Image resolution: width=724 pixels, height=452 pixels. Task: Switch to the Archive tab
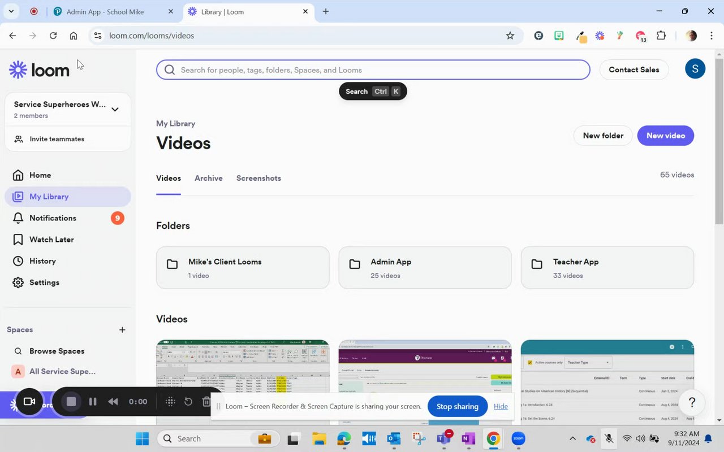[x=209, y=178]
